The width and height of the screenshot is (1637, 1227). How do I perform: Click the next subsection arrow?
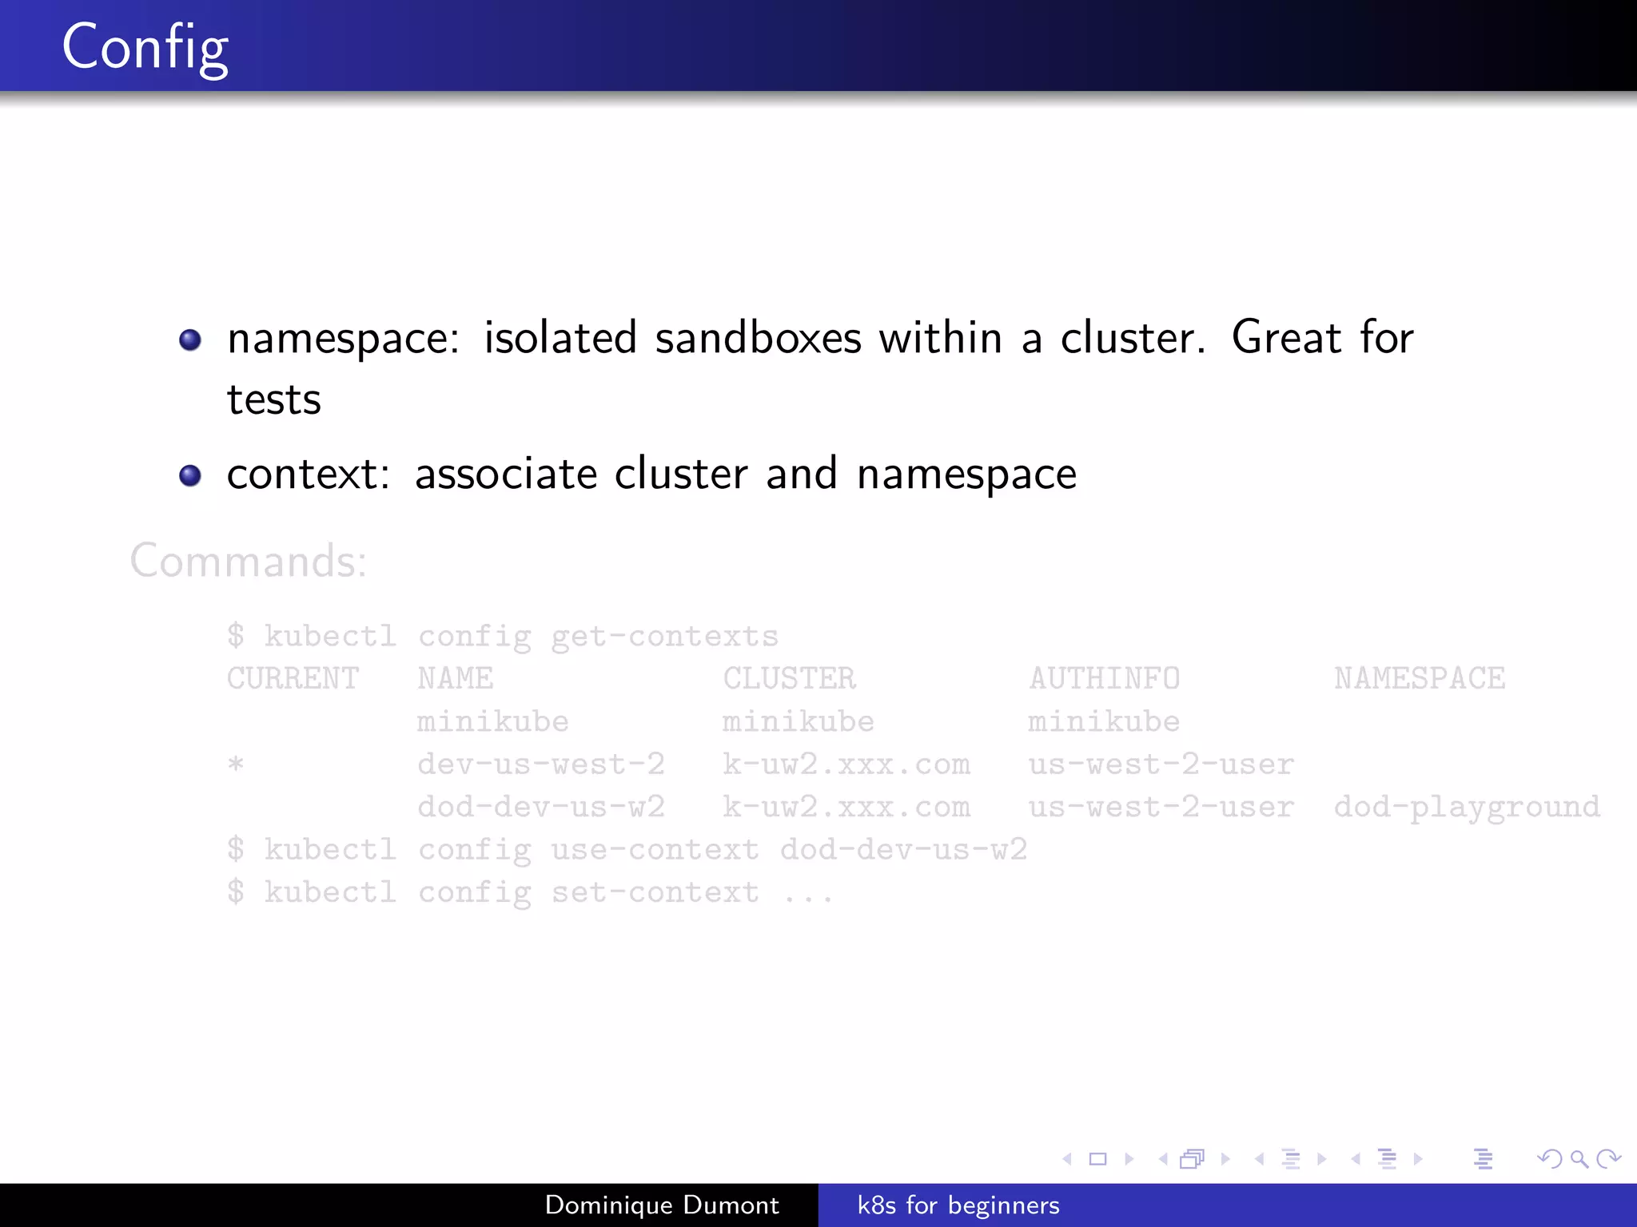[1322, 1159]
